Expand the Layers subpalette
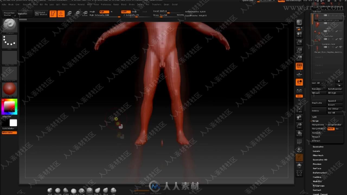The image size is (347, 195). (x=316, y=151)
